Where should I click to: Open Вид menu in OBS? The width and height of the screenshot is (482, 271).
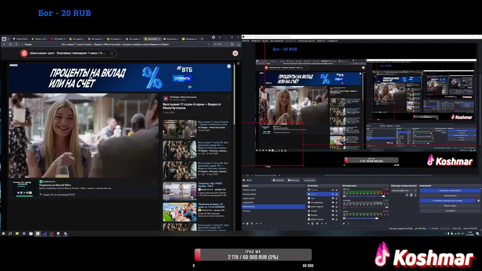point(265,41)
